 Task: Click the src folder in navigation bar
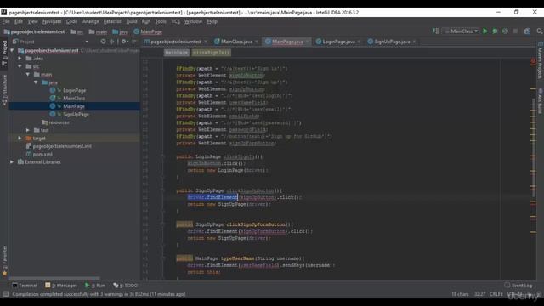point(76,31)
